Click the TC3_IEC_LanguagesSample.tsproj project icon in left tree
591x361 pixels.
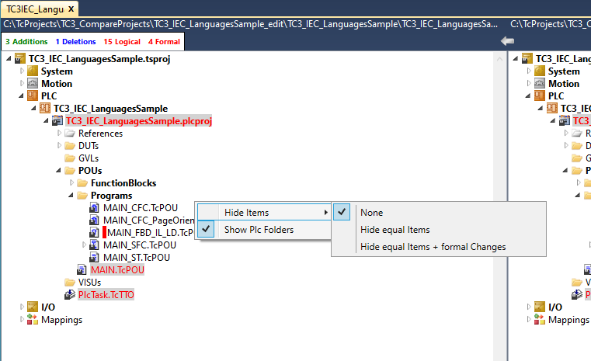20,59
